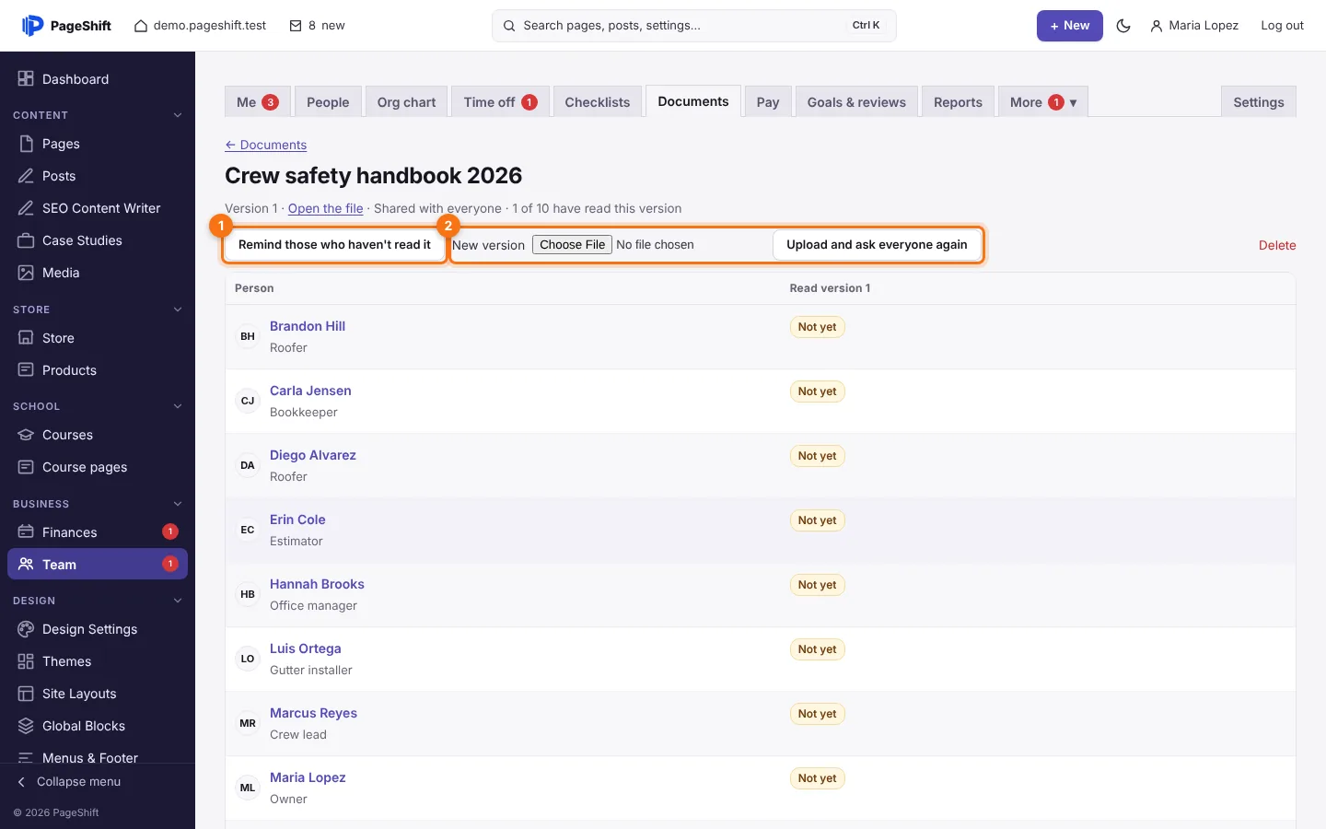Click the Global Blocks layers icon
Viewport: 1326px width, 829px height.
(26, 726)
